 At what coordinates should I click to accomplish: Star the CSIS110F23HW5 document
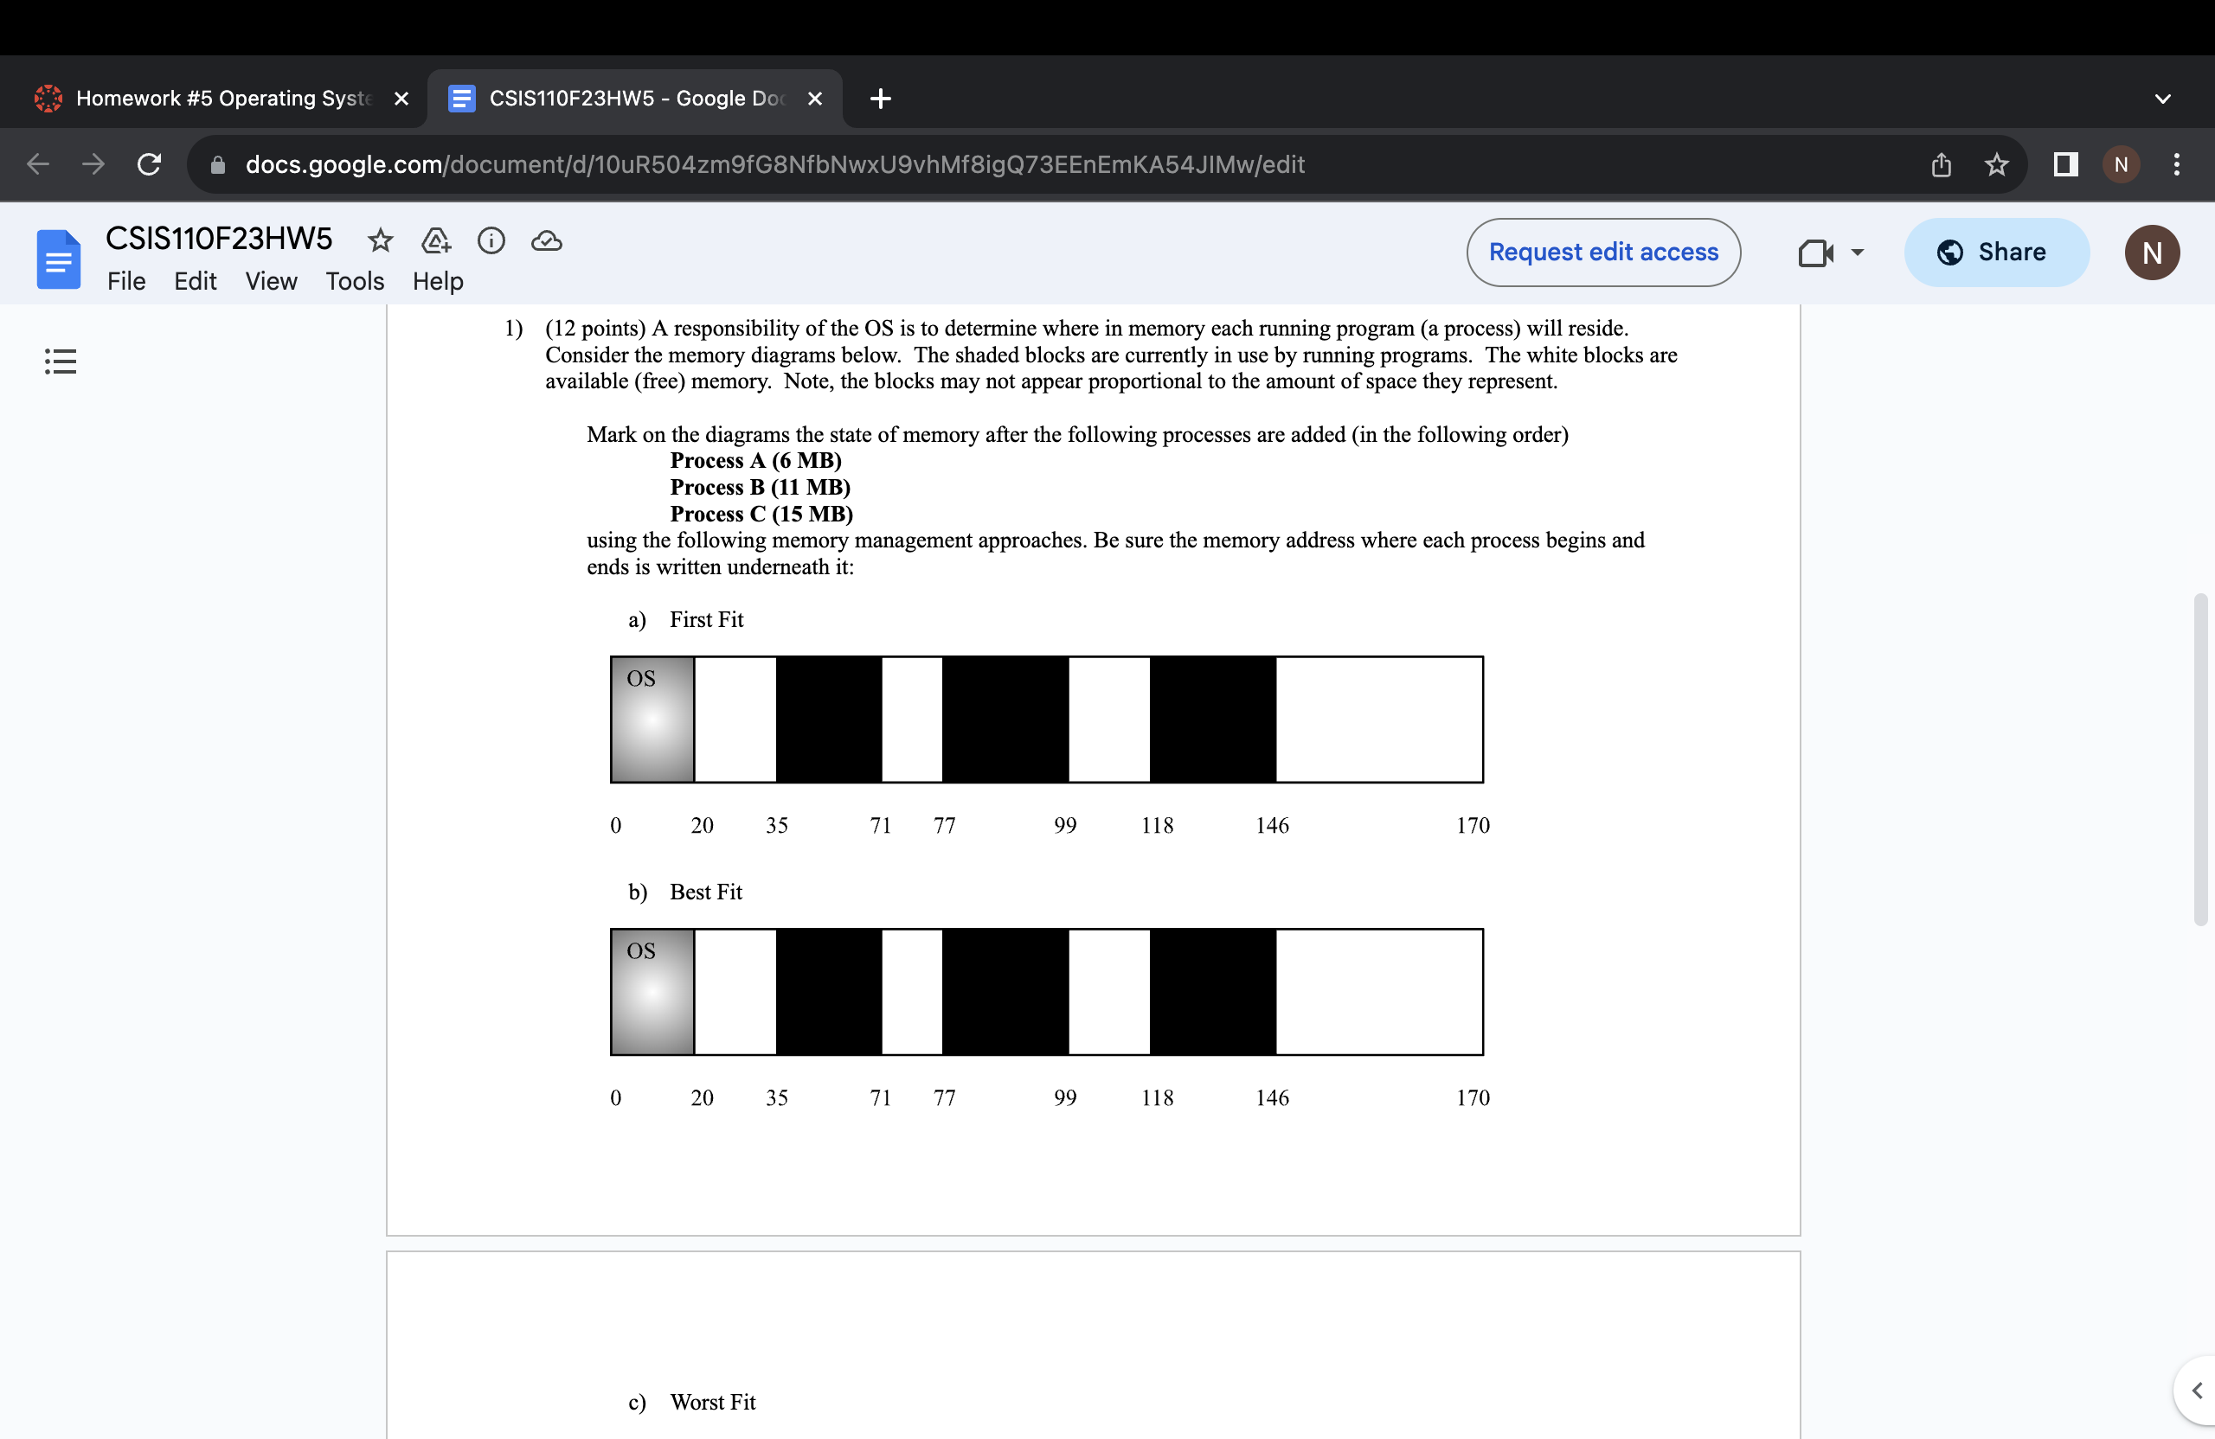point(380,241)
